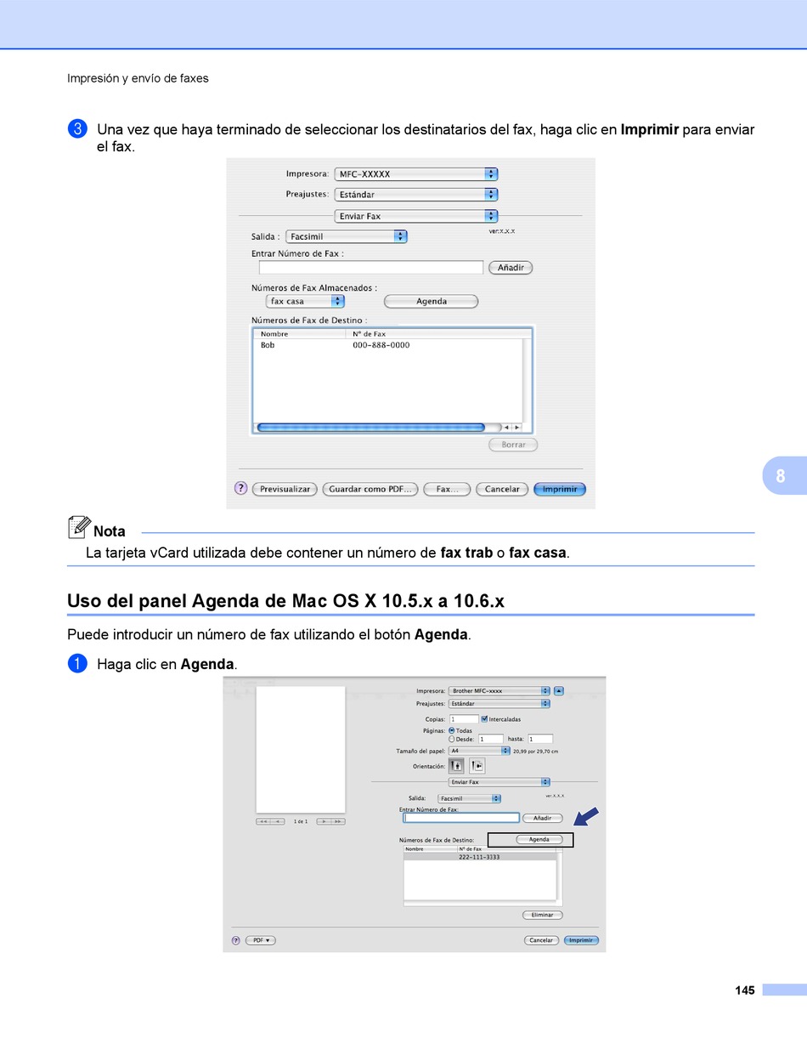Click the blank page preview thumbnail
Image resolution: width=807 pixels, height=1044 pixels.
[301, 750]
